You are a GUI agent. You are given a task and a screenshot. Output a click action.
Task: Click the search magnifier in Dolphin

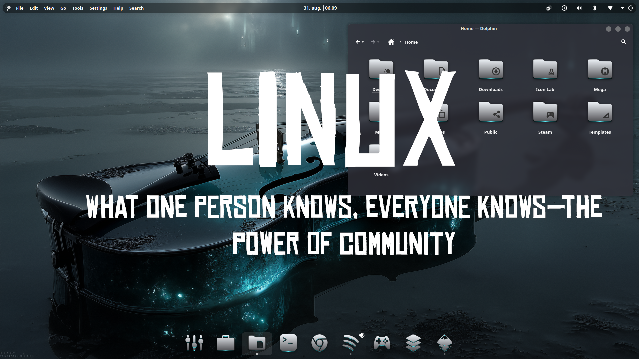coord(623,42)
